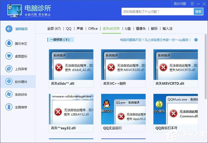
Task: Open the title bar dropdown menu arrow
Action: [x=192, y=4]
